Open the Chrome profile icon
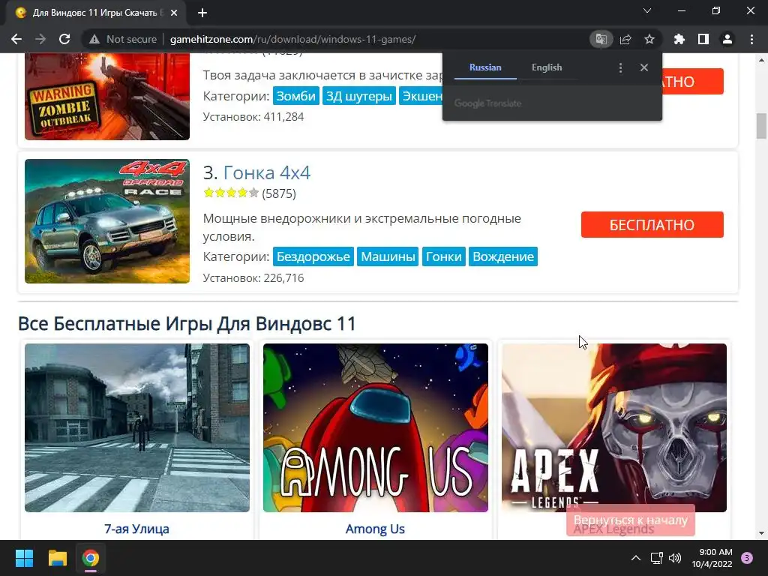The width and height of the screenshot is (768, 576). point(727,39)
